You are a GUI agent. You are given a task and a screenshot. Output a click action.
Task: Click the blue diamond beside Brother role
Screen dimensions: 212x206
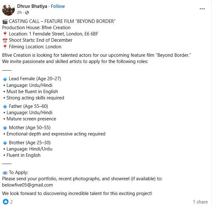5,143
